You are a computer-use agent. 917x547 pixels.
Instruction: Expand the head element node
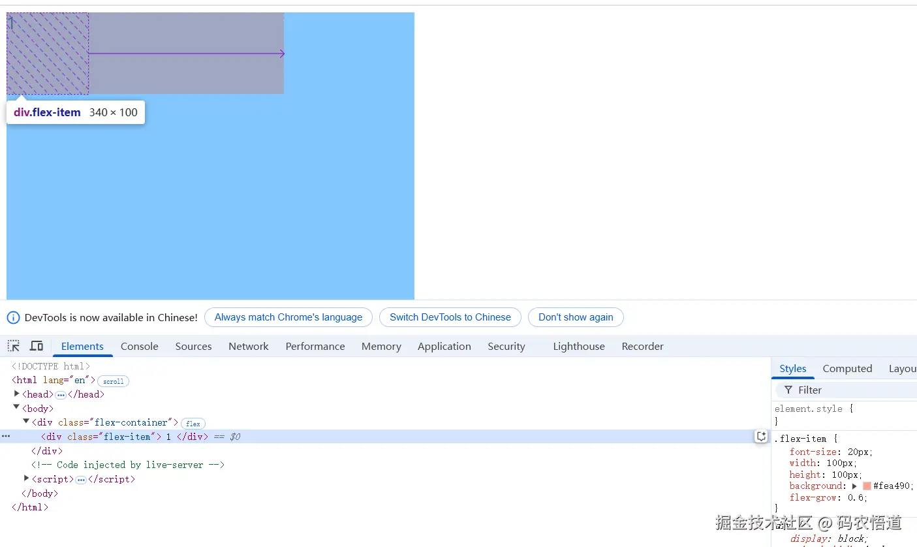[x=17, y=394]
